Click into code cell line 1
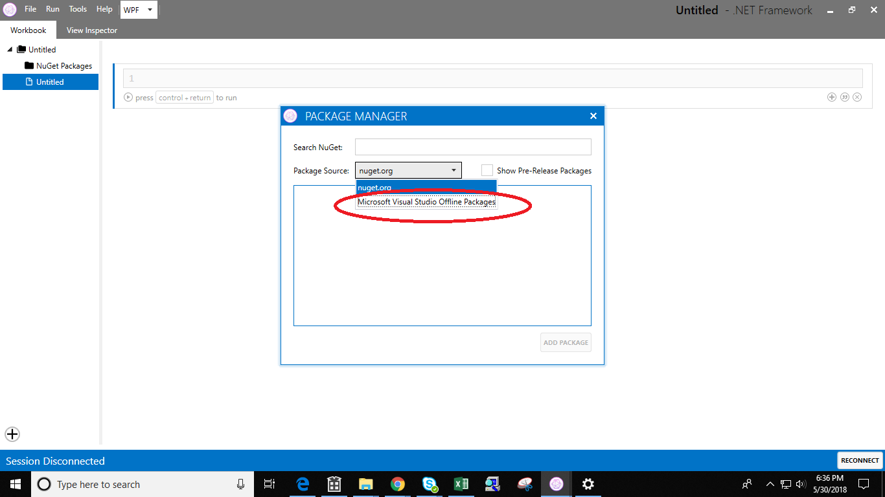The width and height of the screenshot is (885, 497). click(492, 78)
